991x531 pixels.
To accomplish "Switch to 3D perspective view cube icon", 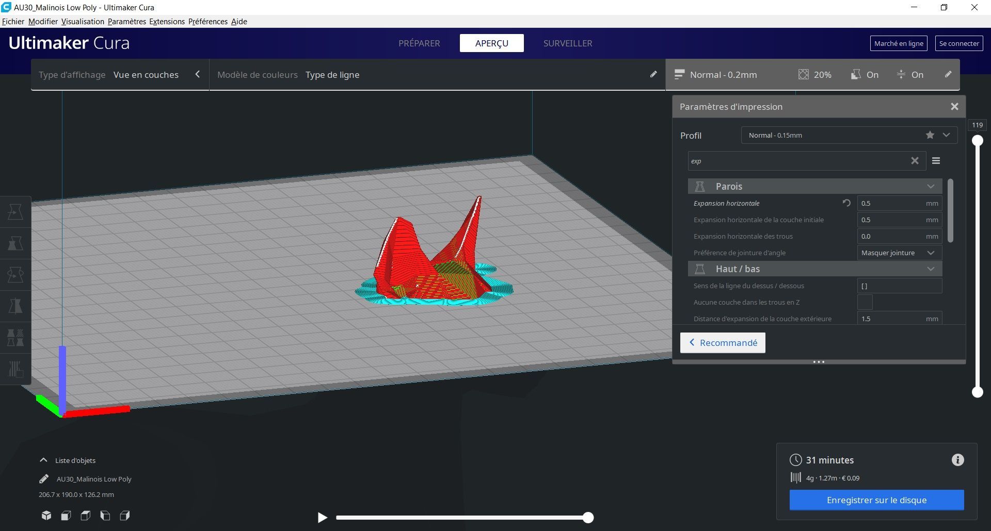I will coord(46,516).
